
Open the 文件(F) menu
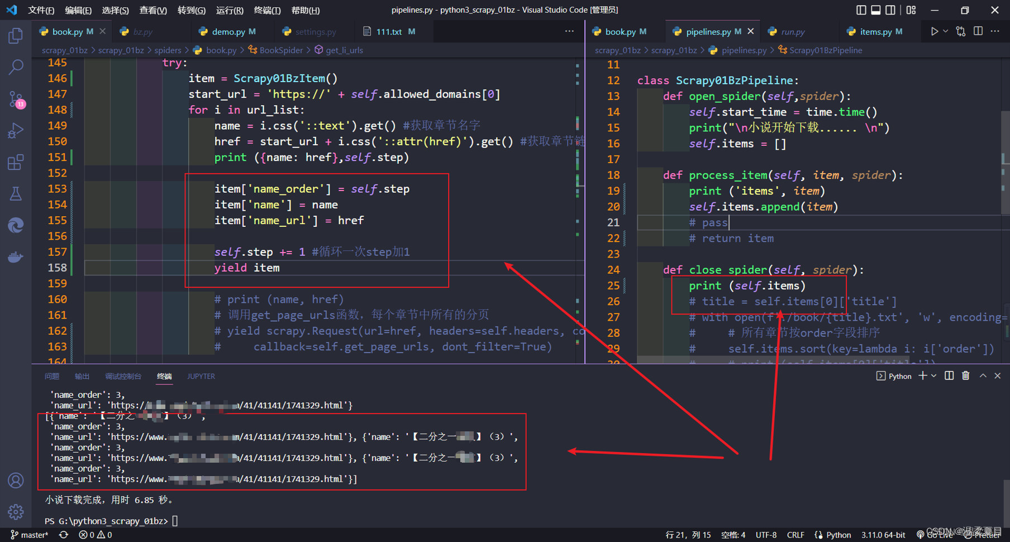41,10
